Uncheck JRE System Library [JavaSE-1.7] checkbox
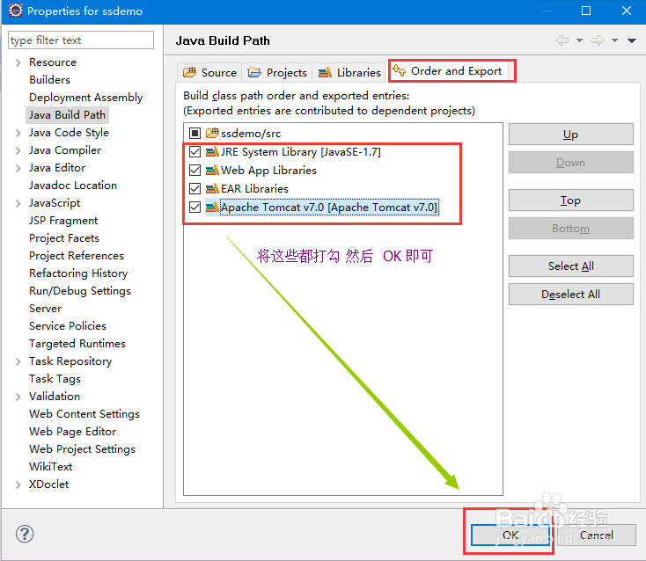This screenshot has width=646, height=561. [195, 152]
